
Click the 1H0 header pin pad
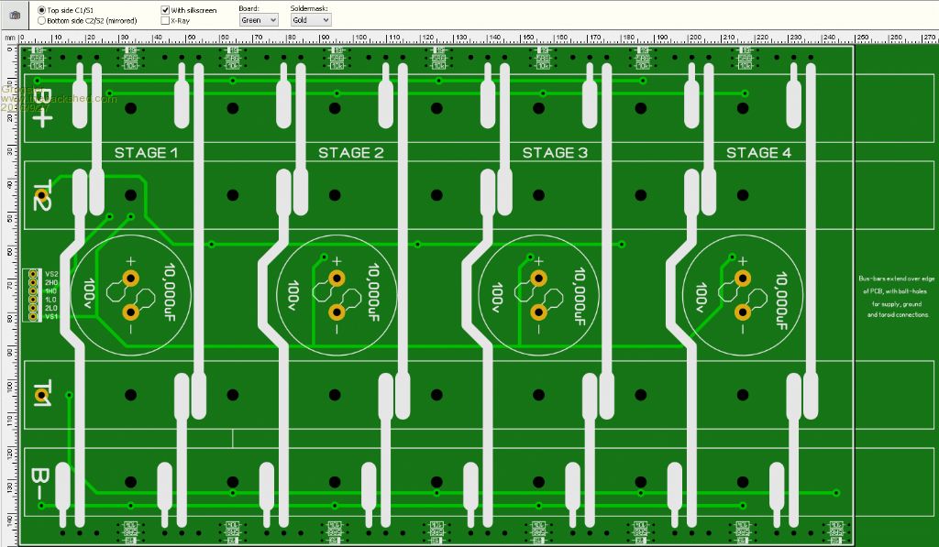click(x=33, y=290)
